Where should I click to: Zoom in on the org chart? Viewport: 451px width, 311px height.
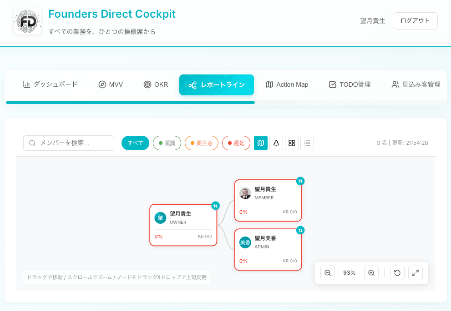click(371, 272)
